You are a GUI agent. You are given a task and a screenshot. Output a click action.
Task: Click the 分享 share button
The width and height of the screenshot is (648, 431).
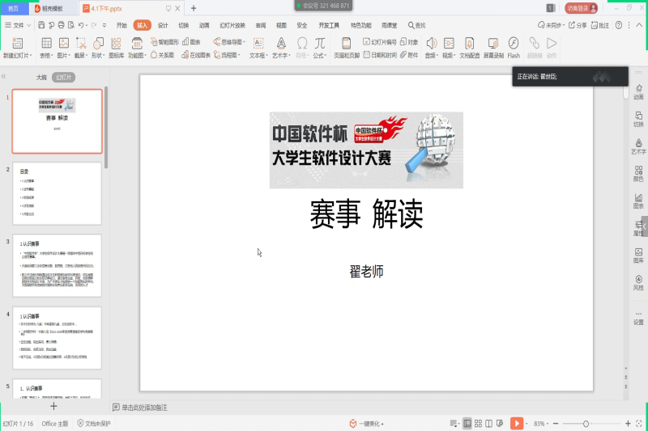pyautogui.click(x=578, y=25)
